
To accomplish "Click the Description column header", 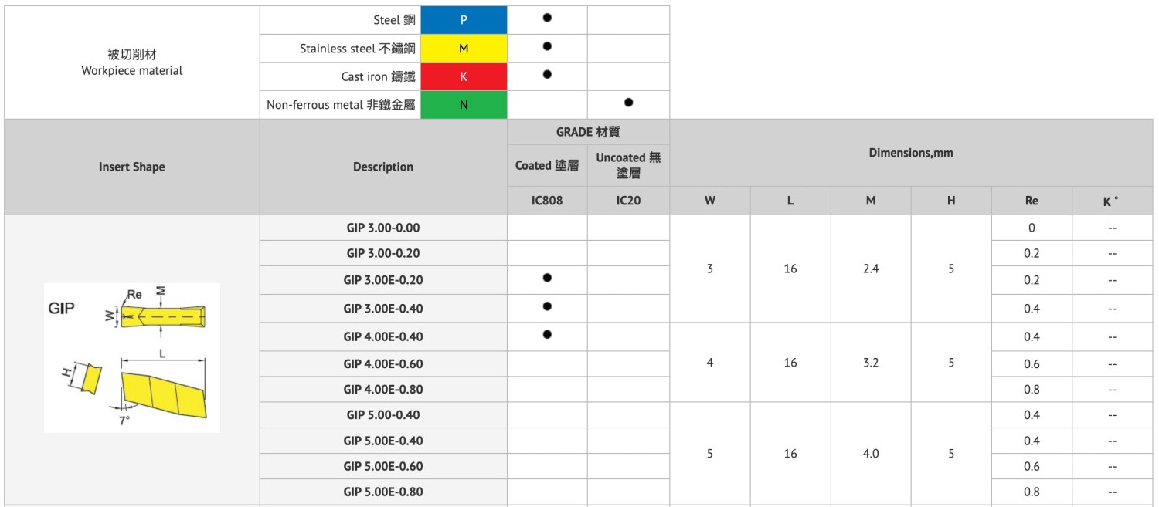I will pos(383,167).
